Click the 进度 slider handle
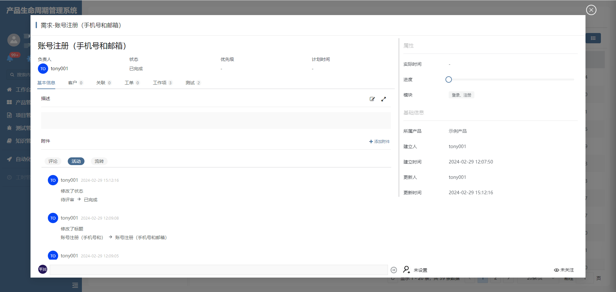The width and height of the screenshot is (616, 292). point(449,79)
